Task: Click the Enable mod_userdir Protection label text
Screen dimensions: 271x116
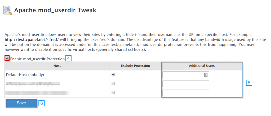Action: pos(37,59)
